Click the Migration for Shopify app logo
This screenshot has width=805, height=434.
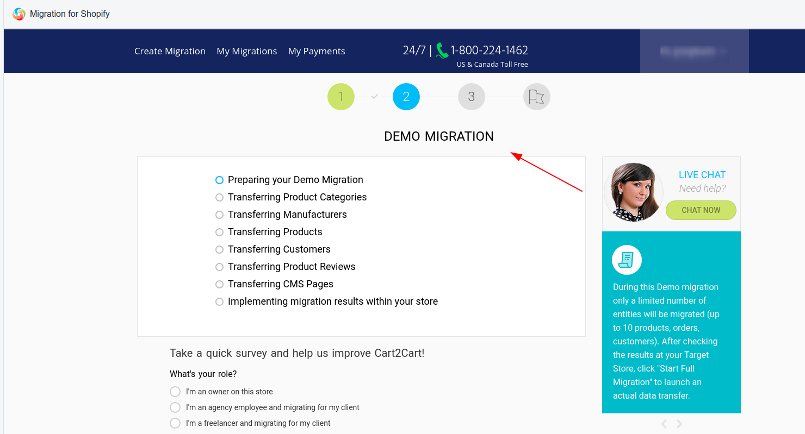point(19,14)
